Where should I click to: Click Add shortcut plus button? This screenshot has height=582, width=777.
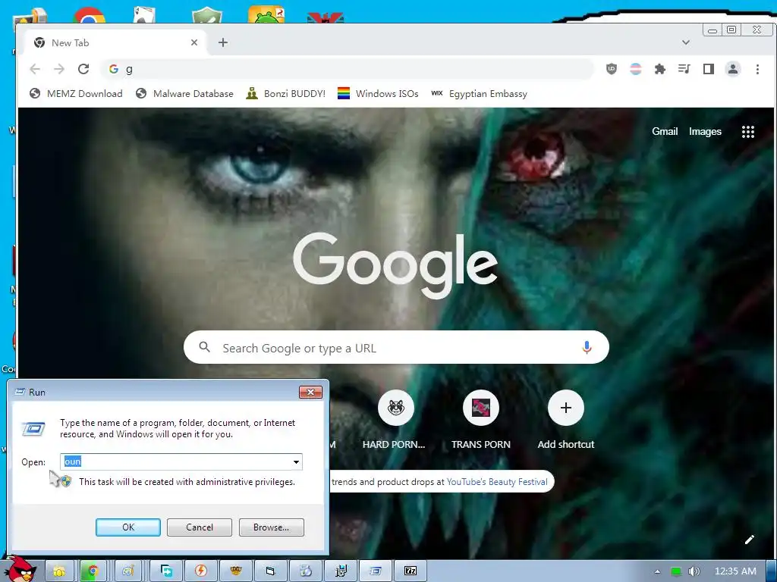566,408
